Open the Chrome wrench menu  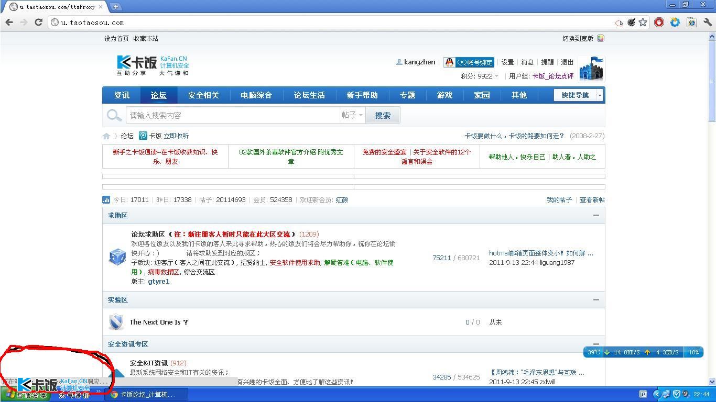[708, 23]
